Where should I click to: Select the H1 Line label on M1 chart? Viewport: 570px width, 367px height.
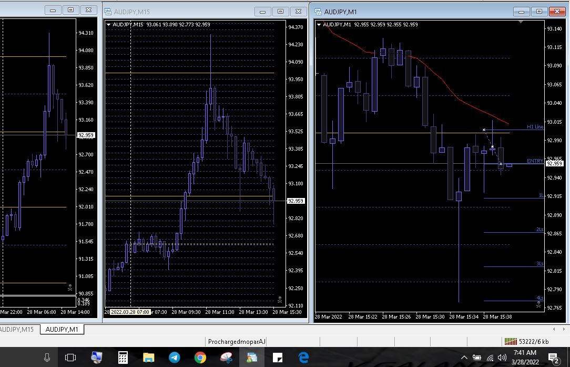pos(535,127)
